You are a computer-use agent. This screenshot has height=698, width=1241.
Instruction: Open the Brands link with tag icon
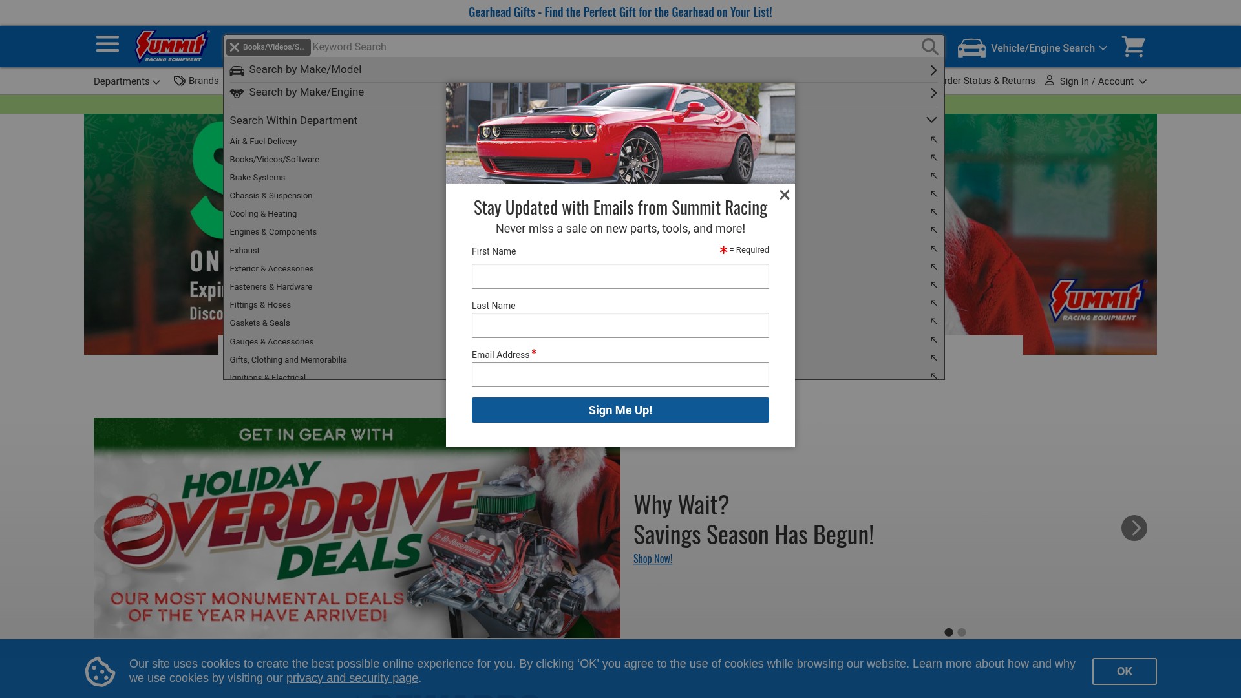coord(196,81)
